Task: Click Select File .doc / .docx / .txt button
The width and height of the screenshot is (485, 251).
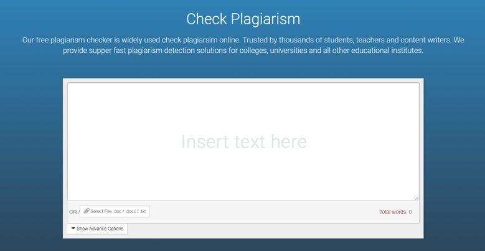Action: click(115, 211)
